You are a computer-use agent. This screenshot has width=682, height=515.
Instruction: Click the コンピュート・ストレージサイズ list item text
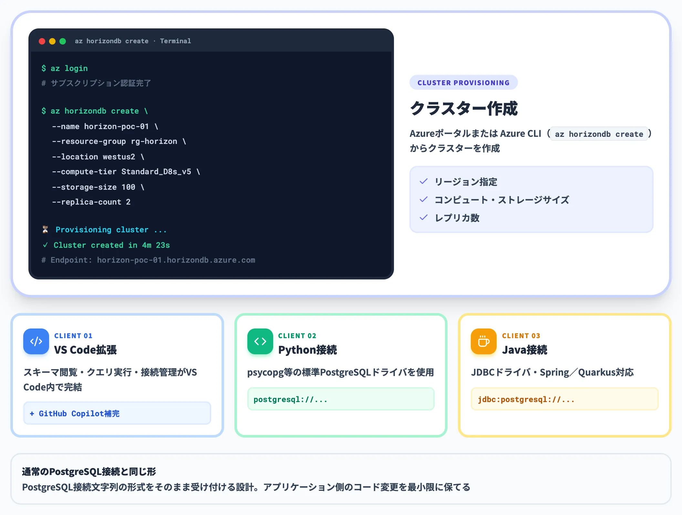502,200
